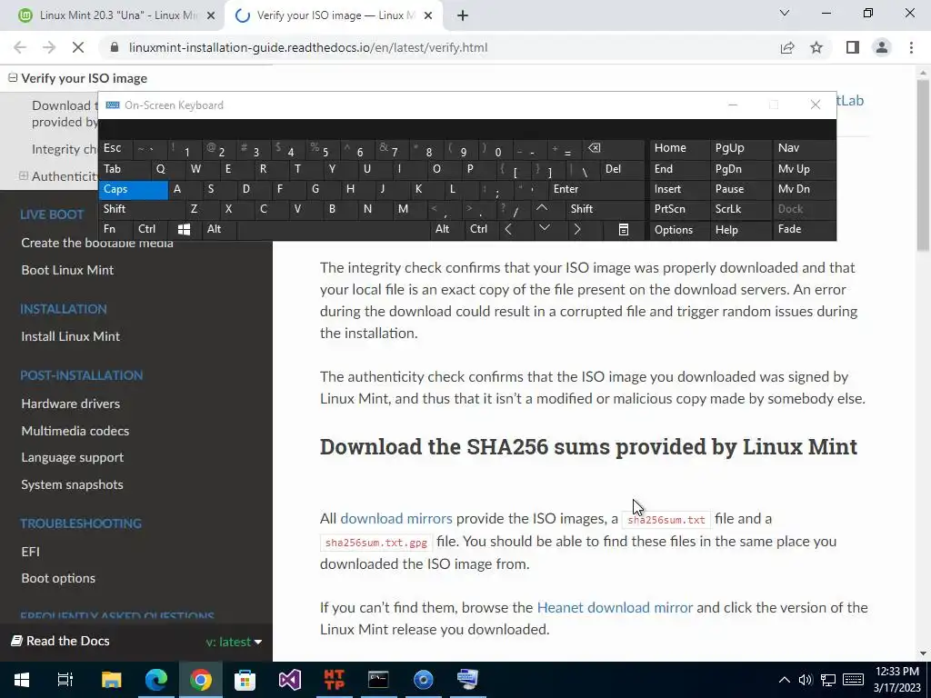
Task: Open Chrome side panel
Action: tap(853, 47)
